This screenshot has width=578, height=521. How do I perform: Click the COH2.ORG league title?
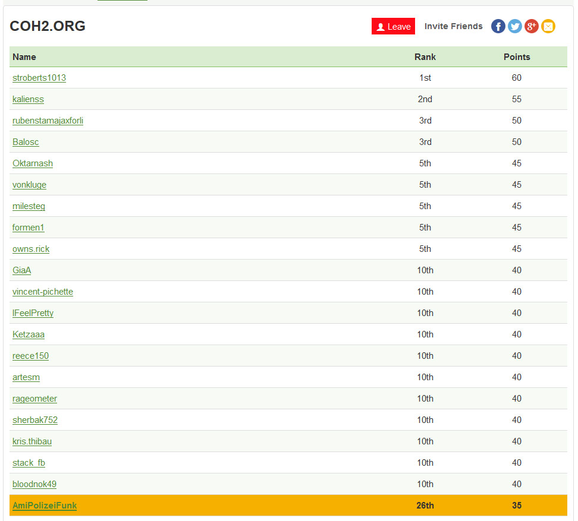(x=48, y=26)
